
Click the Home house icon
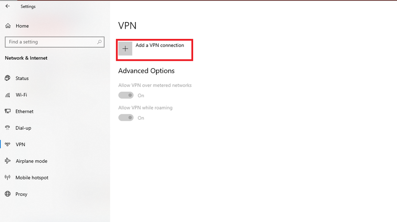click(8, 26)
